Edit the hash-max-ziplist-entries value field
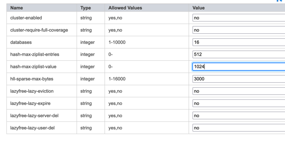 pos(239,54)
